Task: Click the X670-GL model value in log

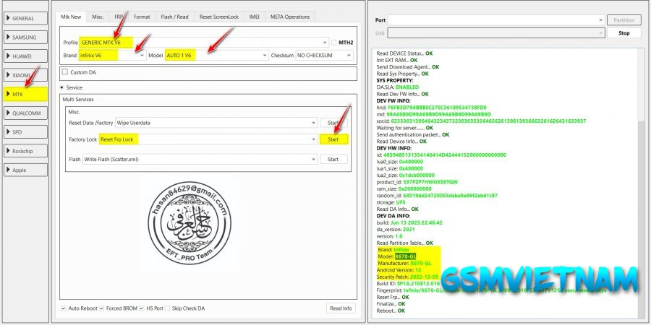Action: [405, 256]
